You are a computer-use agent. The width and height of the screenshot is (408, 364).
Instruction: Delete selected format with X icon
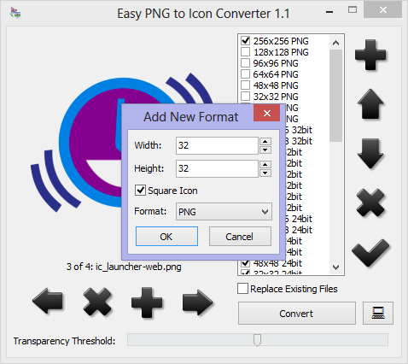370,203
